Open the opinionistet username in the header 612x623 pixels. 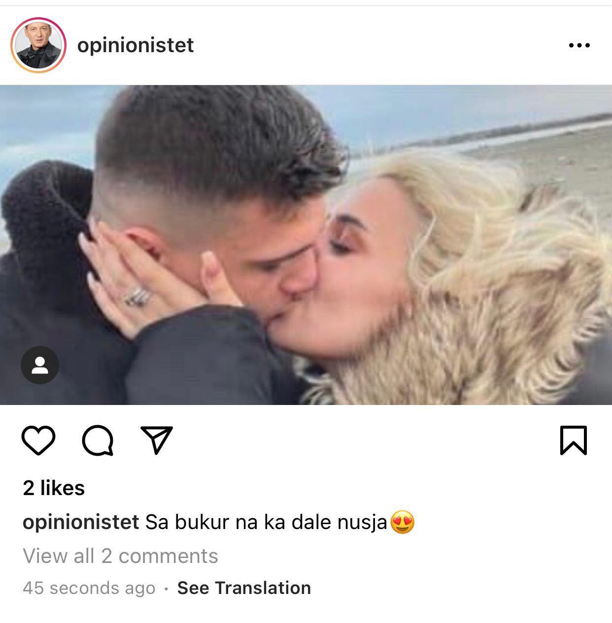click(x=136, y=45)
